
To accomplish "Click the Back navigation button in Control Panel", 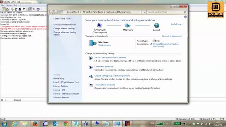I will coord(51,12).
